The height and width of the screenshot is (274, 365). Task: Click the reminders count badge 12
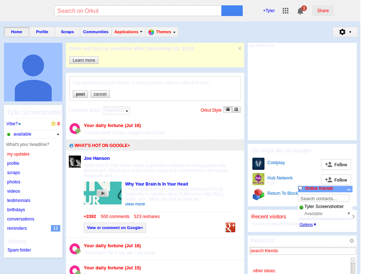55,228
